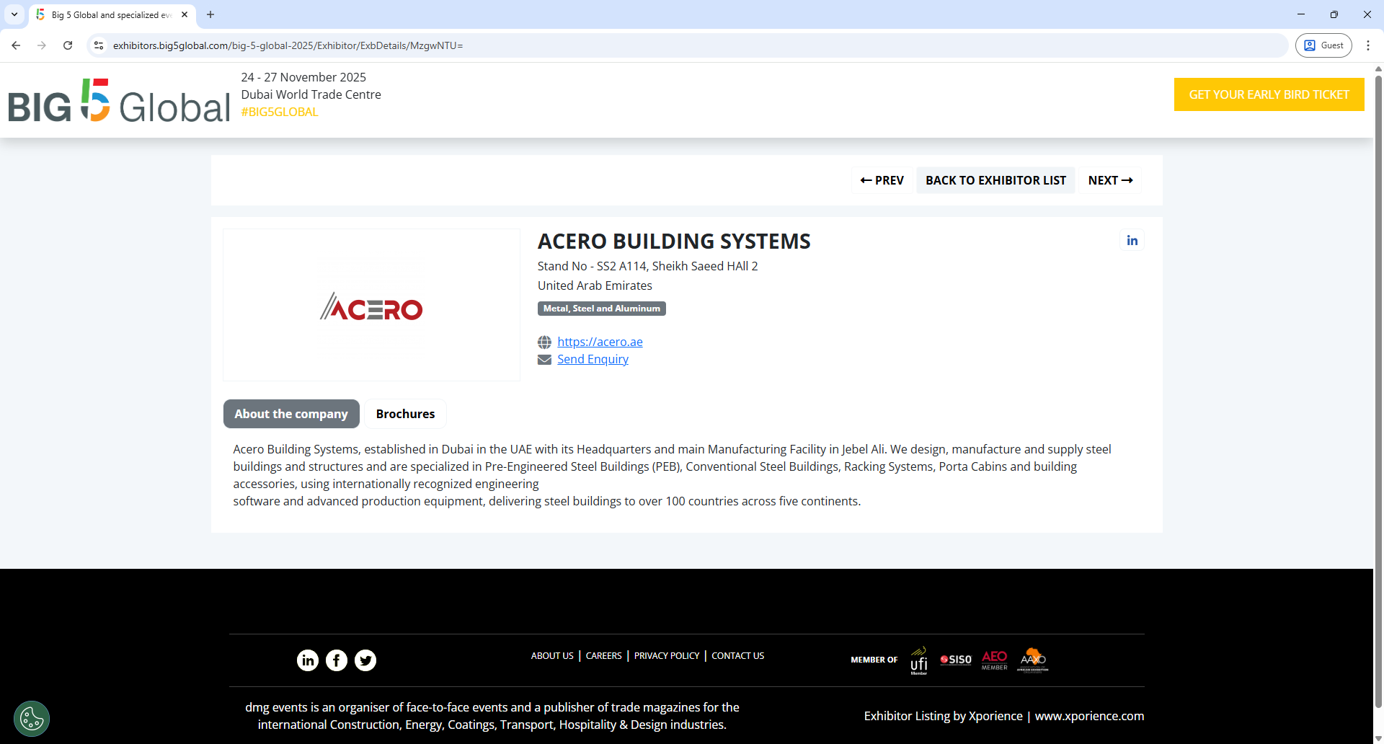Click the SISO member logo
This screenshot has height=744, width=1384.
(956, 659)
